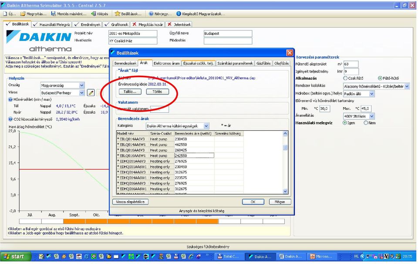Click Mentés másként save icon
Screen dimensions: 418x264
[x=54, y=14]
